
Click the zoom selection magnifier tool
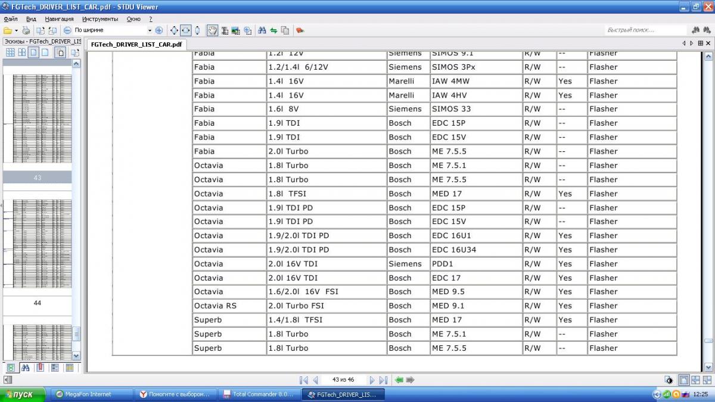247,30
